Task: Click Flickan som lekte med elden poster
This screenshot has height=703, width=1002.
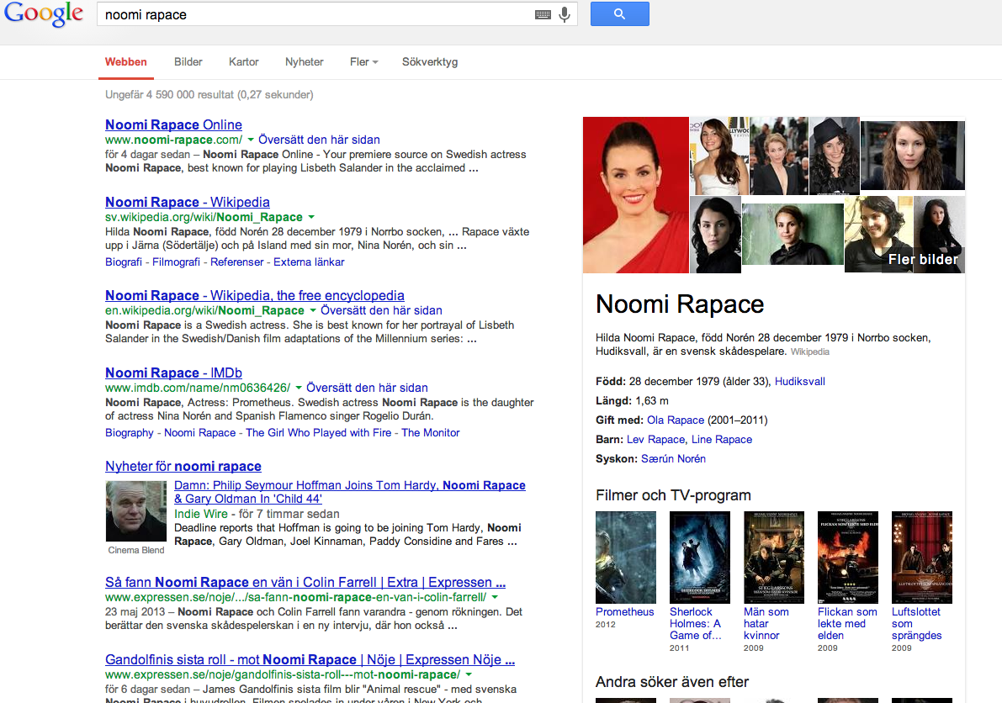Action: pos(848,558)
